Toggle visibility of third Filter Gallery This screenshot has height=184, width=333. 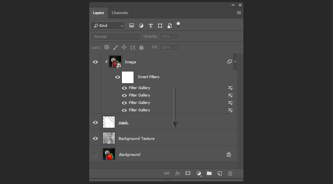point(124,103)
